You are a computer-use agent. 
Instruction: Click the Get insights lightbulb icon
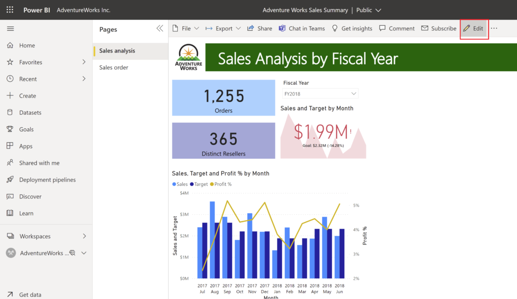point(335,28)
